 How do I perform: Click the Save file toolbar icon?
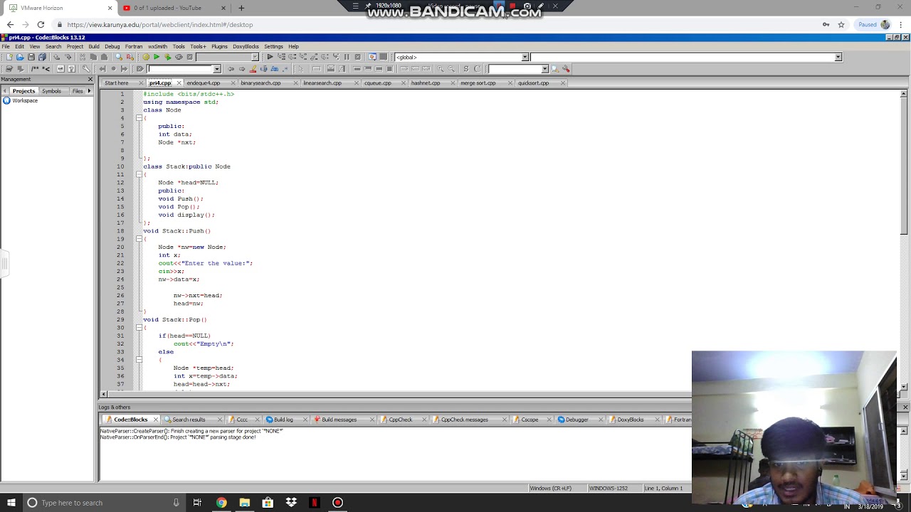pyautogui.click(x=31, y=57)
